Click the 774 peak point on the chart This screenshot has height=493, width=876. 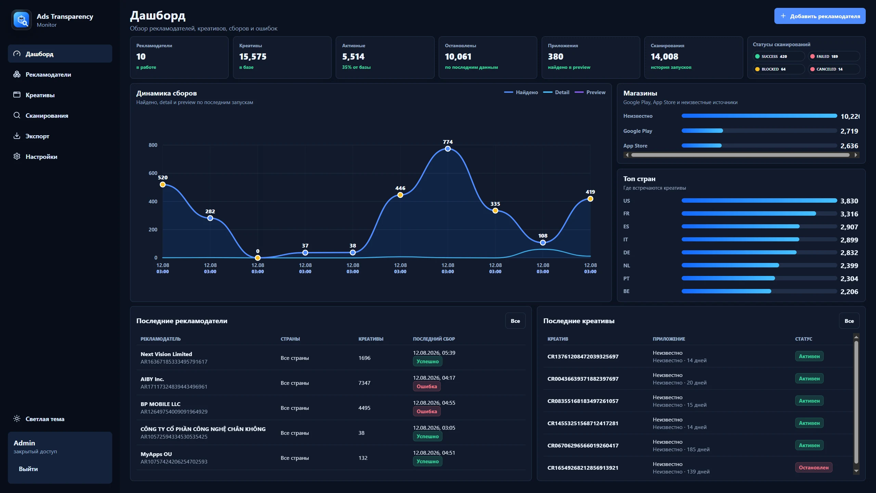(448, 149)
